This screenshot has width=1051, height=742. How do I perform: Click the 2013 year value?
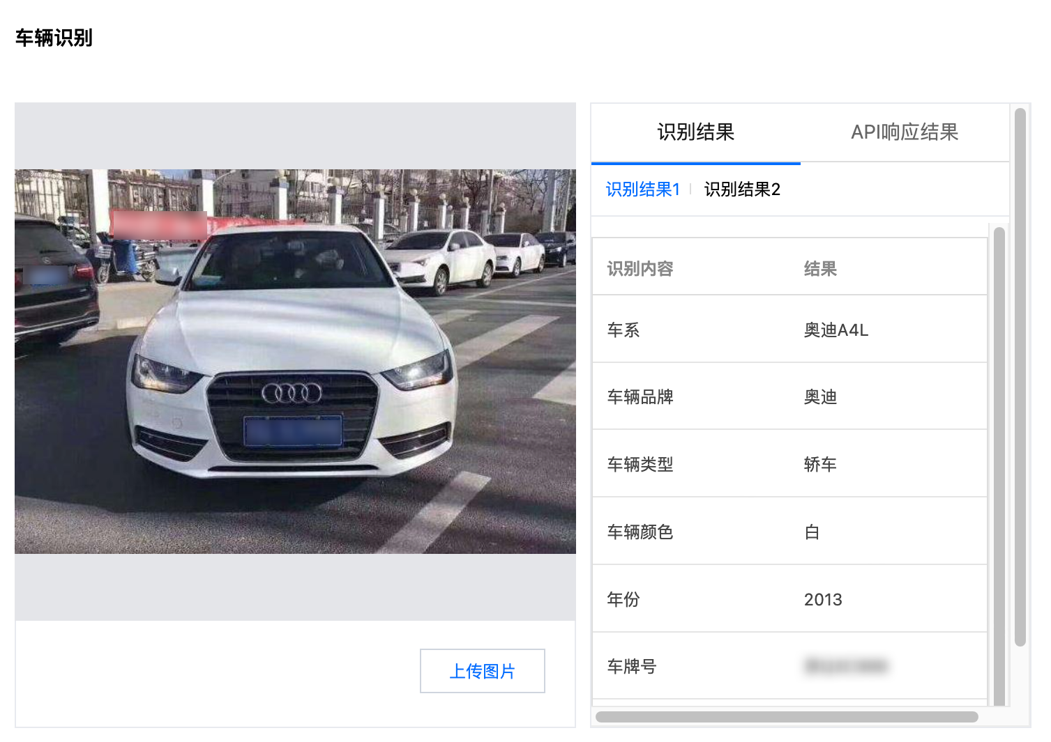click(823, 599)
